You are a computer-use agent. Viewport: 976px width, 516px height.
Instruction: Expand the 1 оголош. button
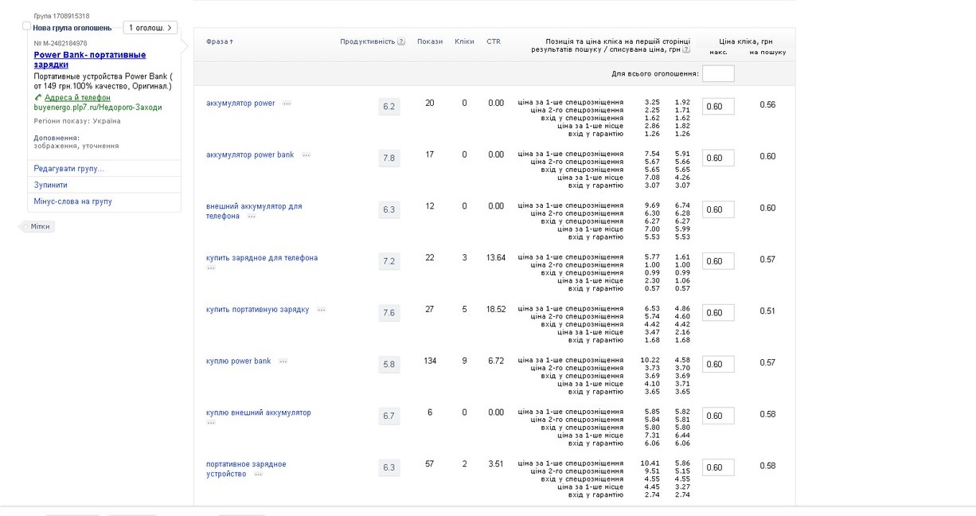tap(150, 28)
